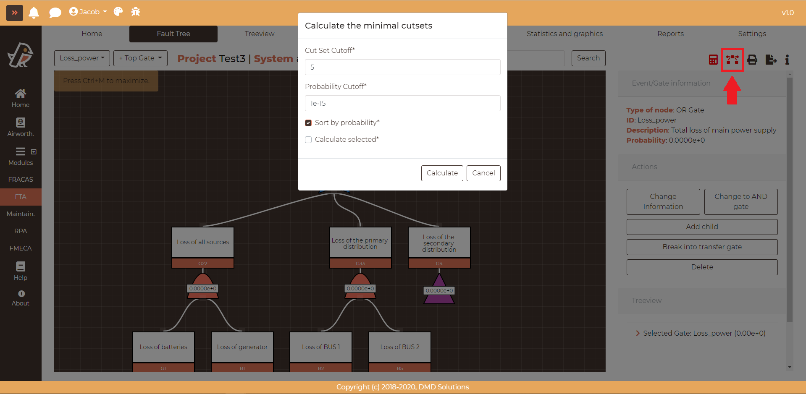Open the info icon in the toolbar
This screenshot has width=806, height=394.
(787, 60)
